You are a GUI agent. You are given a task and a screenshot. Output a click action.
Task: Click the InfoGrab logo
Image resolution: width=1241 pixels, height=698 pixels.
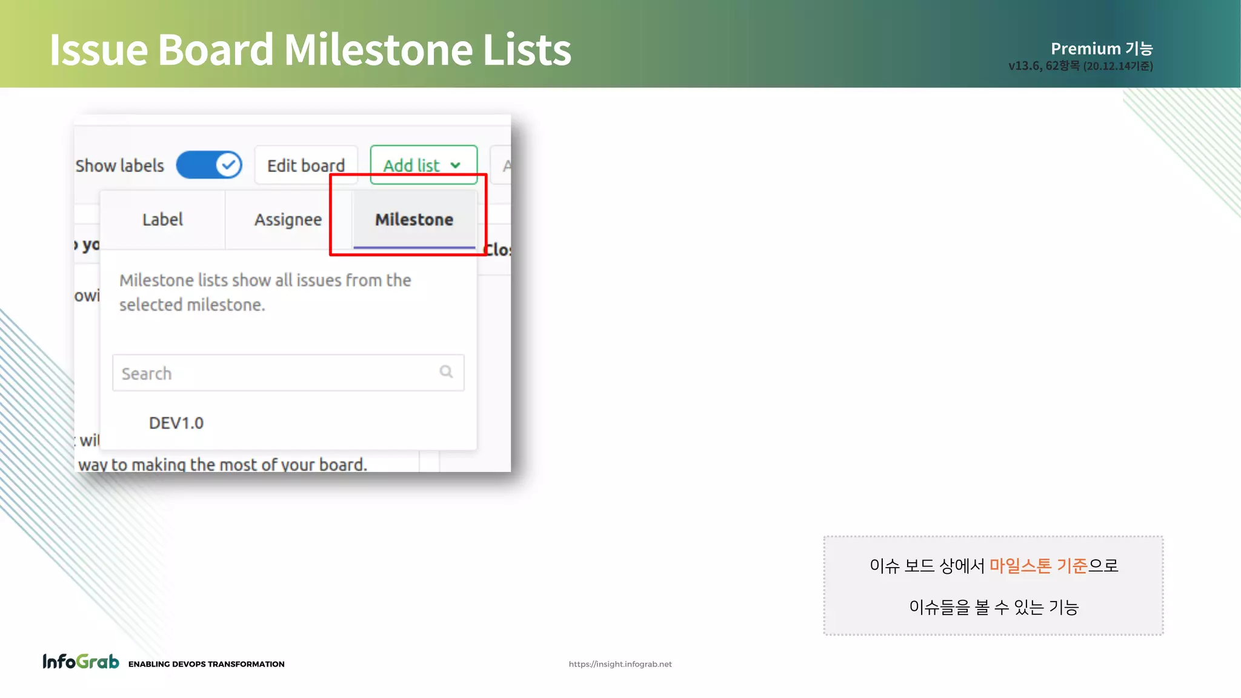coord(81,662)
